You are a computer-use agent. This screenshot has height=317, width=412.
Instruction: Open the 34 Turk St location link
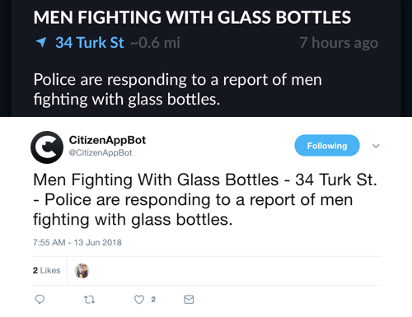90,43
